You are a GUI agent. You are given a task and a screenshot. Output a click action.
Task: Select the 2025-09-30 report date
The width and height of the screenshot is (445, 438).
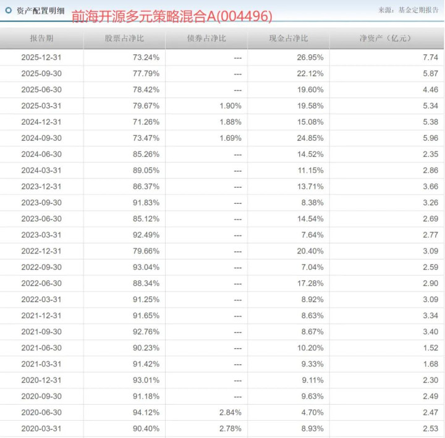tap(41, 74)
